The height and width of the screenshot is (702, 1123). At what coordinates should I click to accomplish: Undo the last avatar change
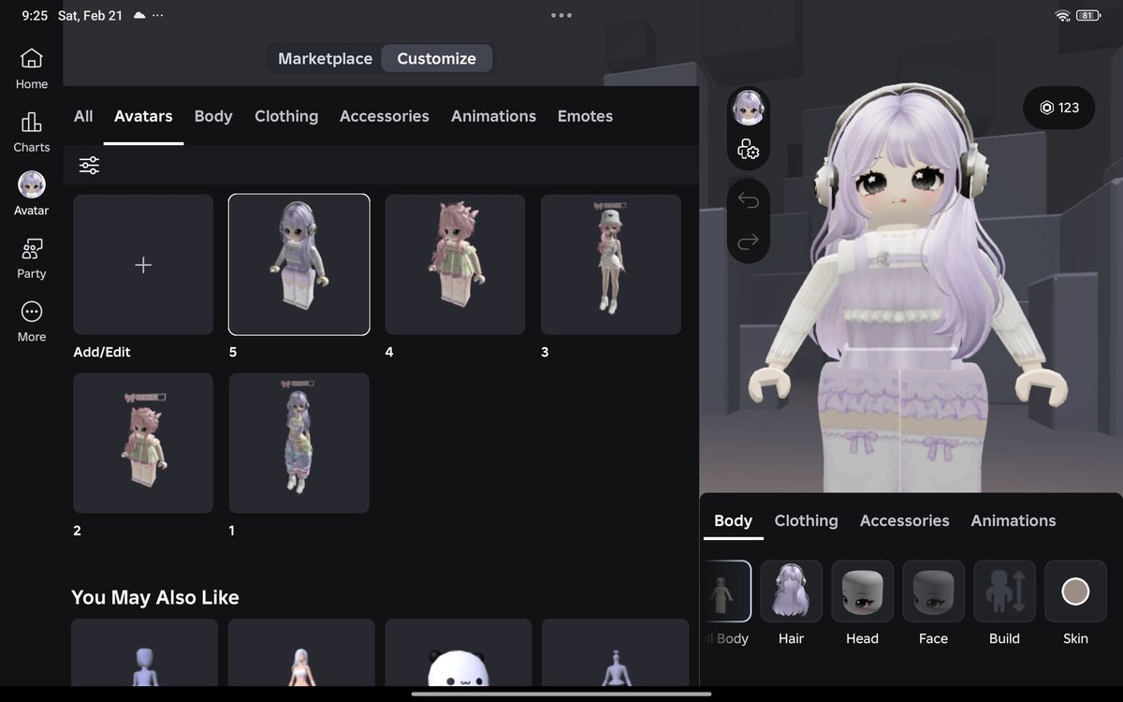(x=748, y=200)
